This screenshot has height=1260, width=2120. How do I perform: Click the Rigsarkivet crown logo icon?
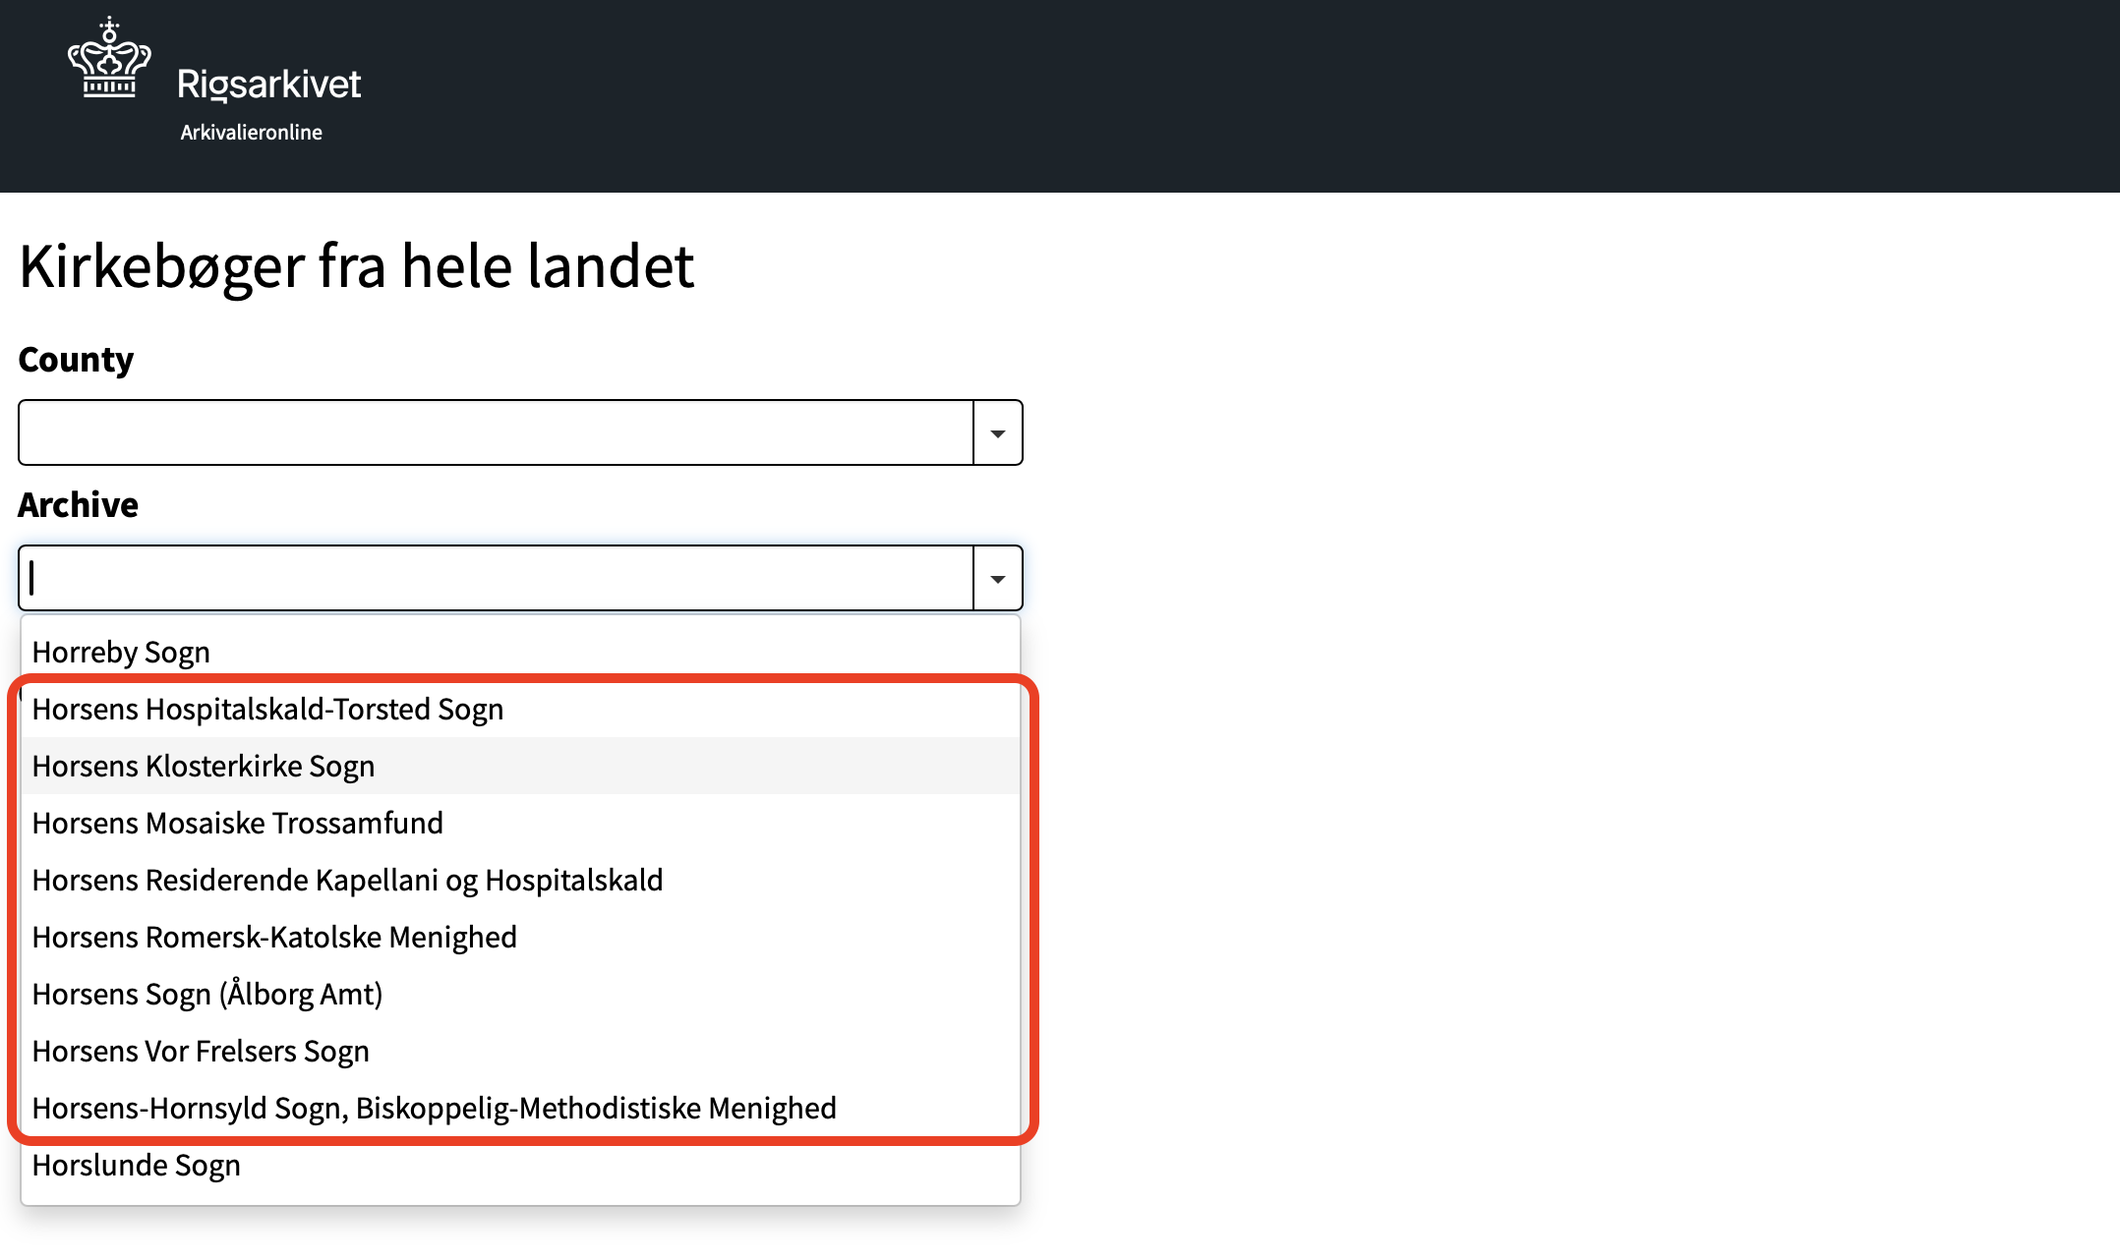(109, 57)
